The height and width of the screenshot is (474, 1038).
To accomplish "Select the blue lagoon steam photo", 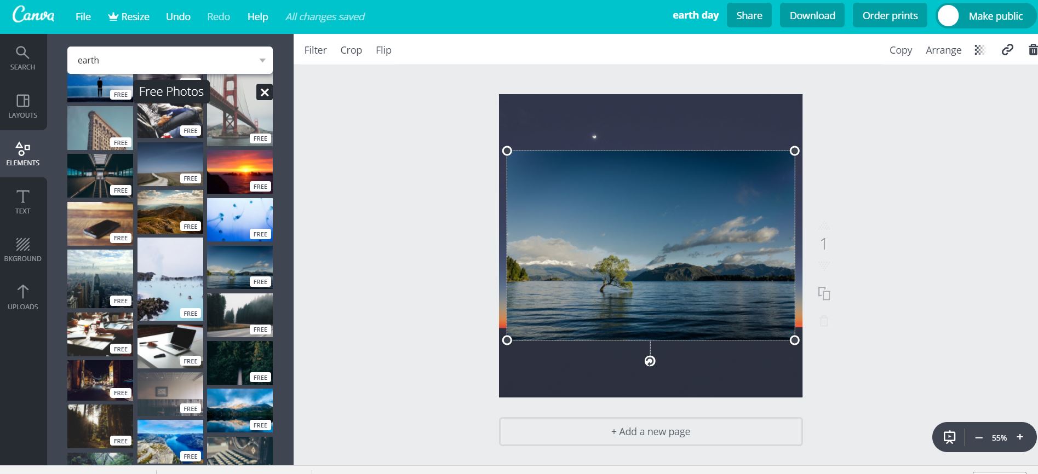I will pyautogui.click(x=170, y=279).
